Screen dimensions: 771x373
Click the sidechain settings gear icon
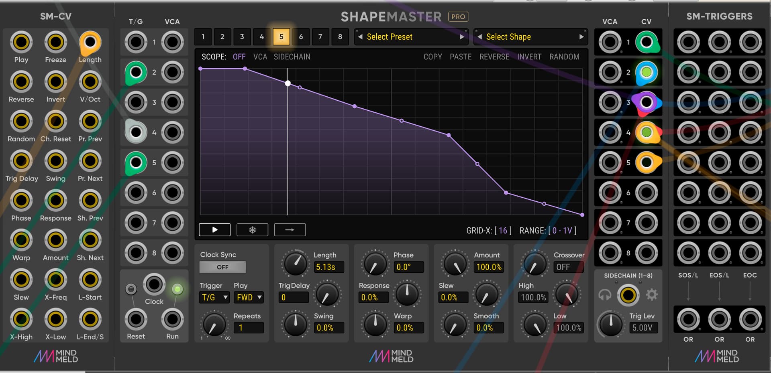pos(651,295)
